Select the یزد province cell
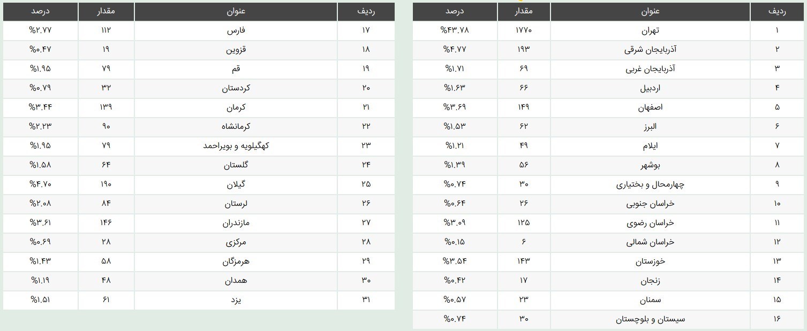Image resolution: width=807 pixels, height=331 pixels. 236,300
